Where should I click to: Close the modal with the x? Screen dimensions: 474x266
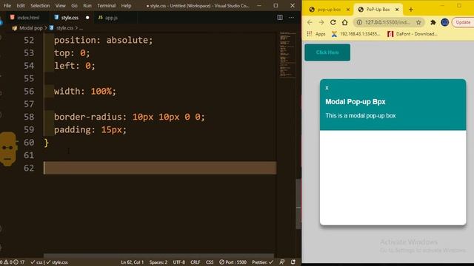(327, 88)
